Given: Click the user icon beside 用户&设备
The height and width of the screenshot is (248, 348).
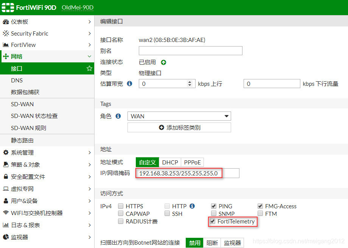Looking at the screenshot, I should (6, 200).
